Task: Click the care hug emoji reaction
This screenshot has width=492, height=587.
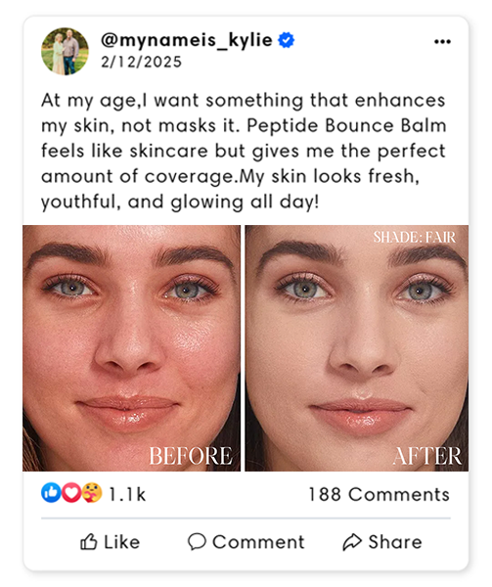Action: click(x=92, y=492)
